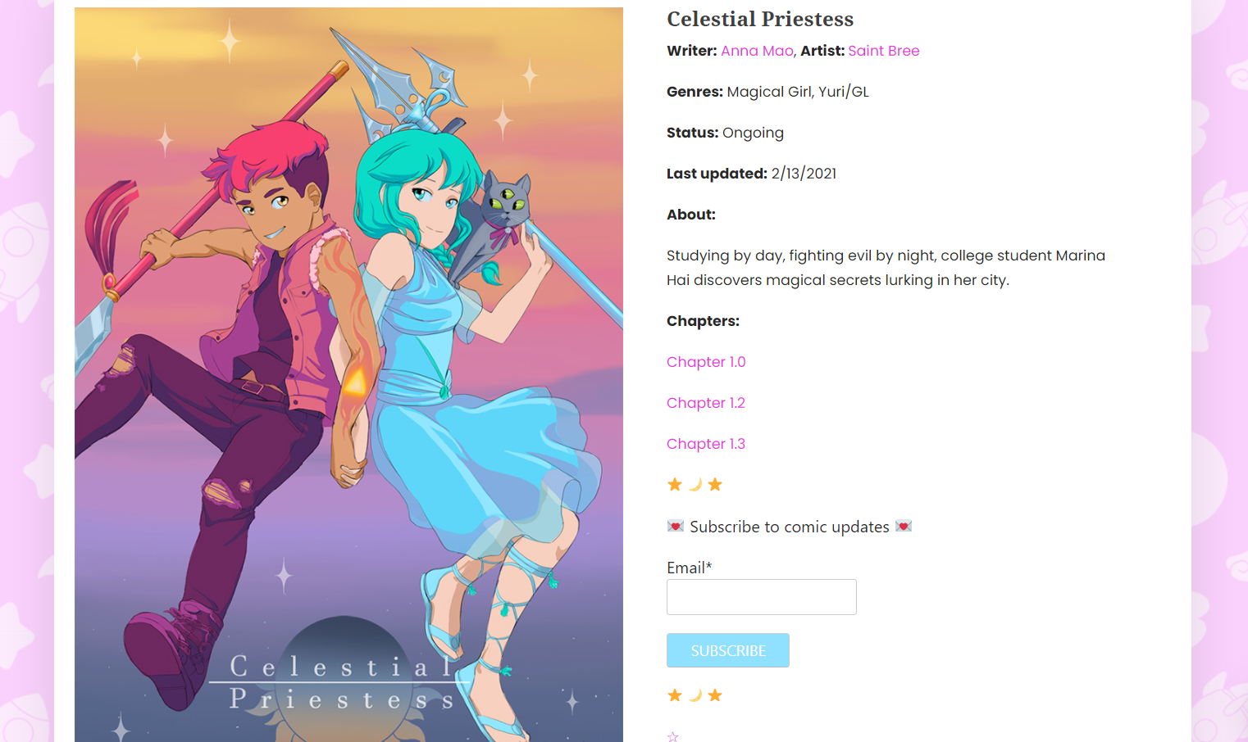Click love letter emoji before "Subscribe to comic updates"
1248x742 pixels.
click(676, 526)
